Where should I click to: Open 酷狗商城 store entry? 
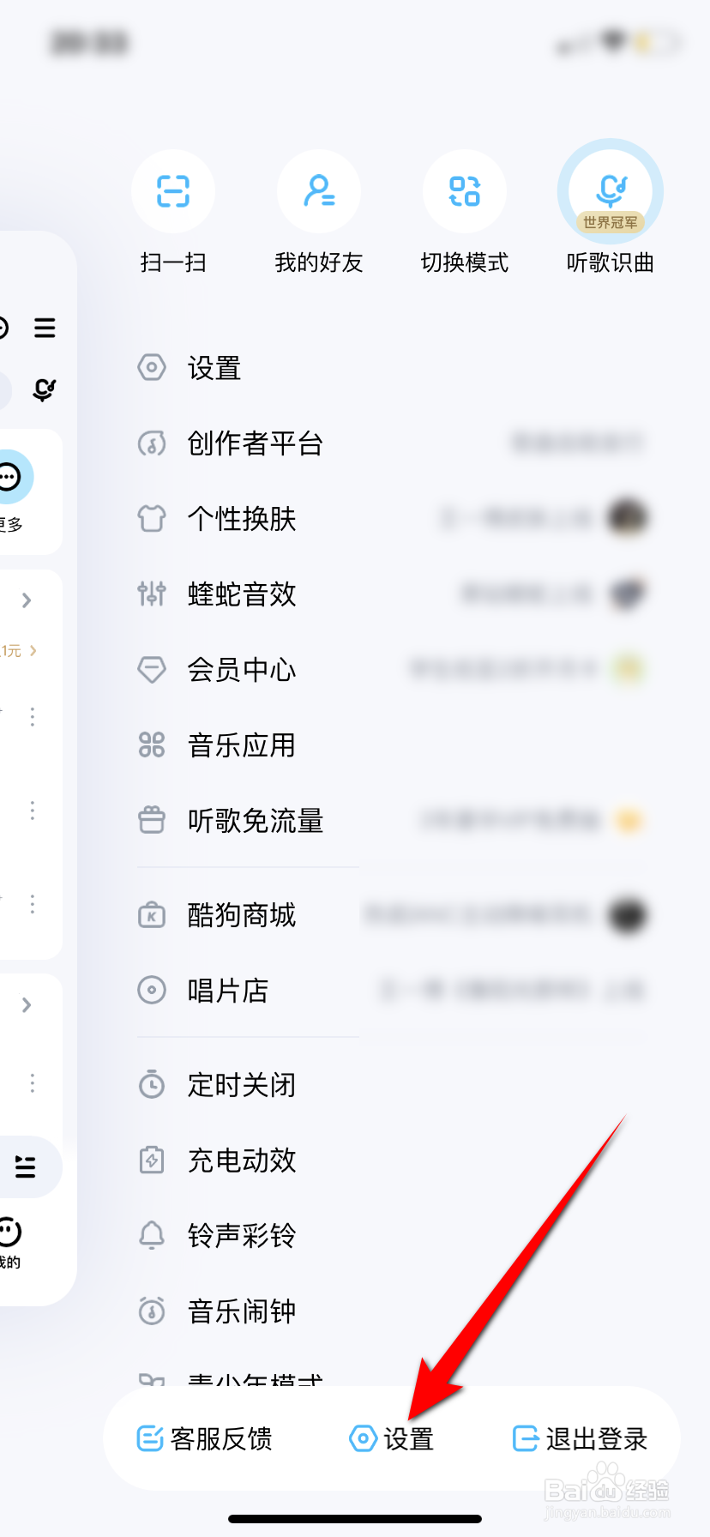click(242, 915)
